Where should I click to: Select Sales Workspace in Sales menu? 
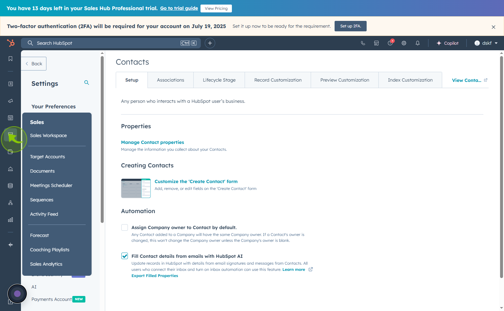[x=48, y=135]
